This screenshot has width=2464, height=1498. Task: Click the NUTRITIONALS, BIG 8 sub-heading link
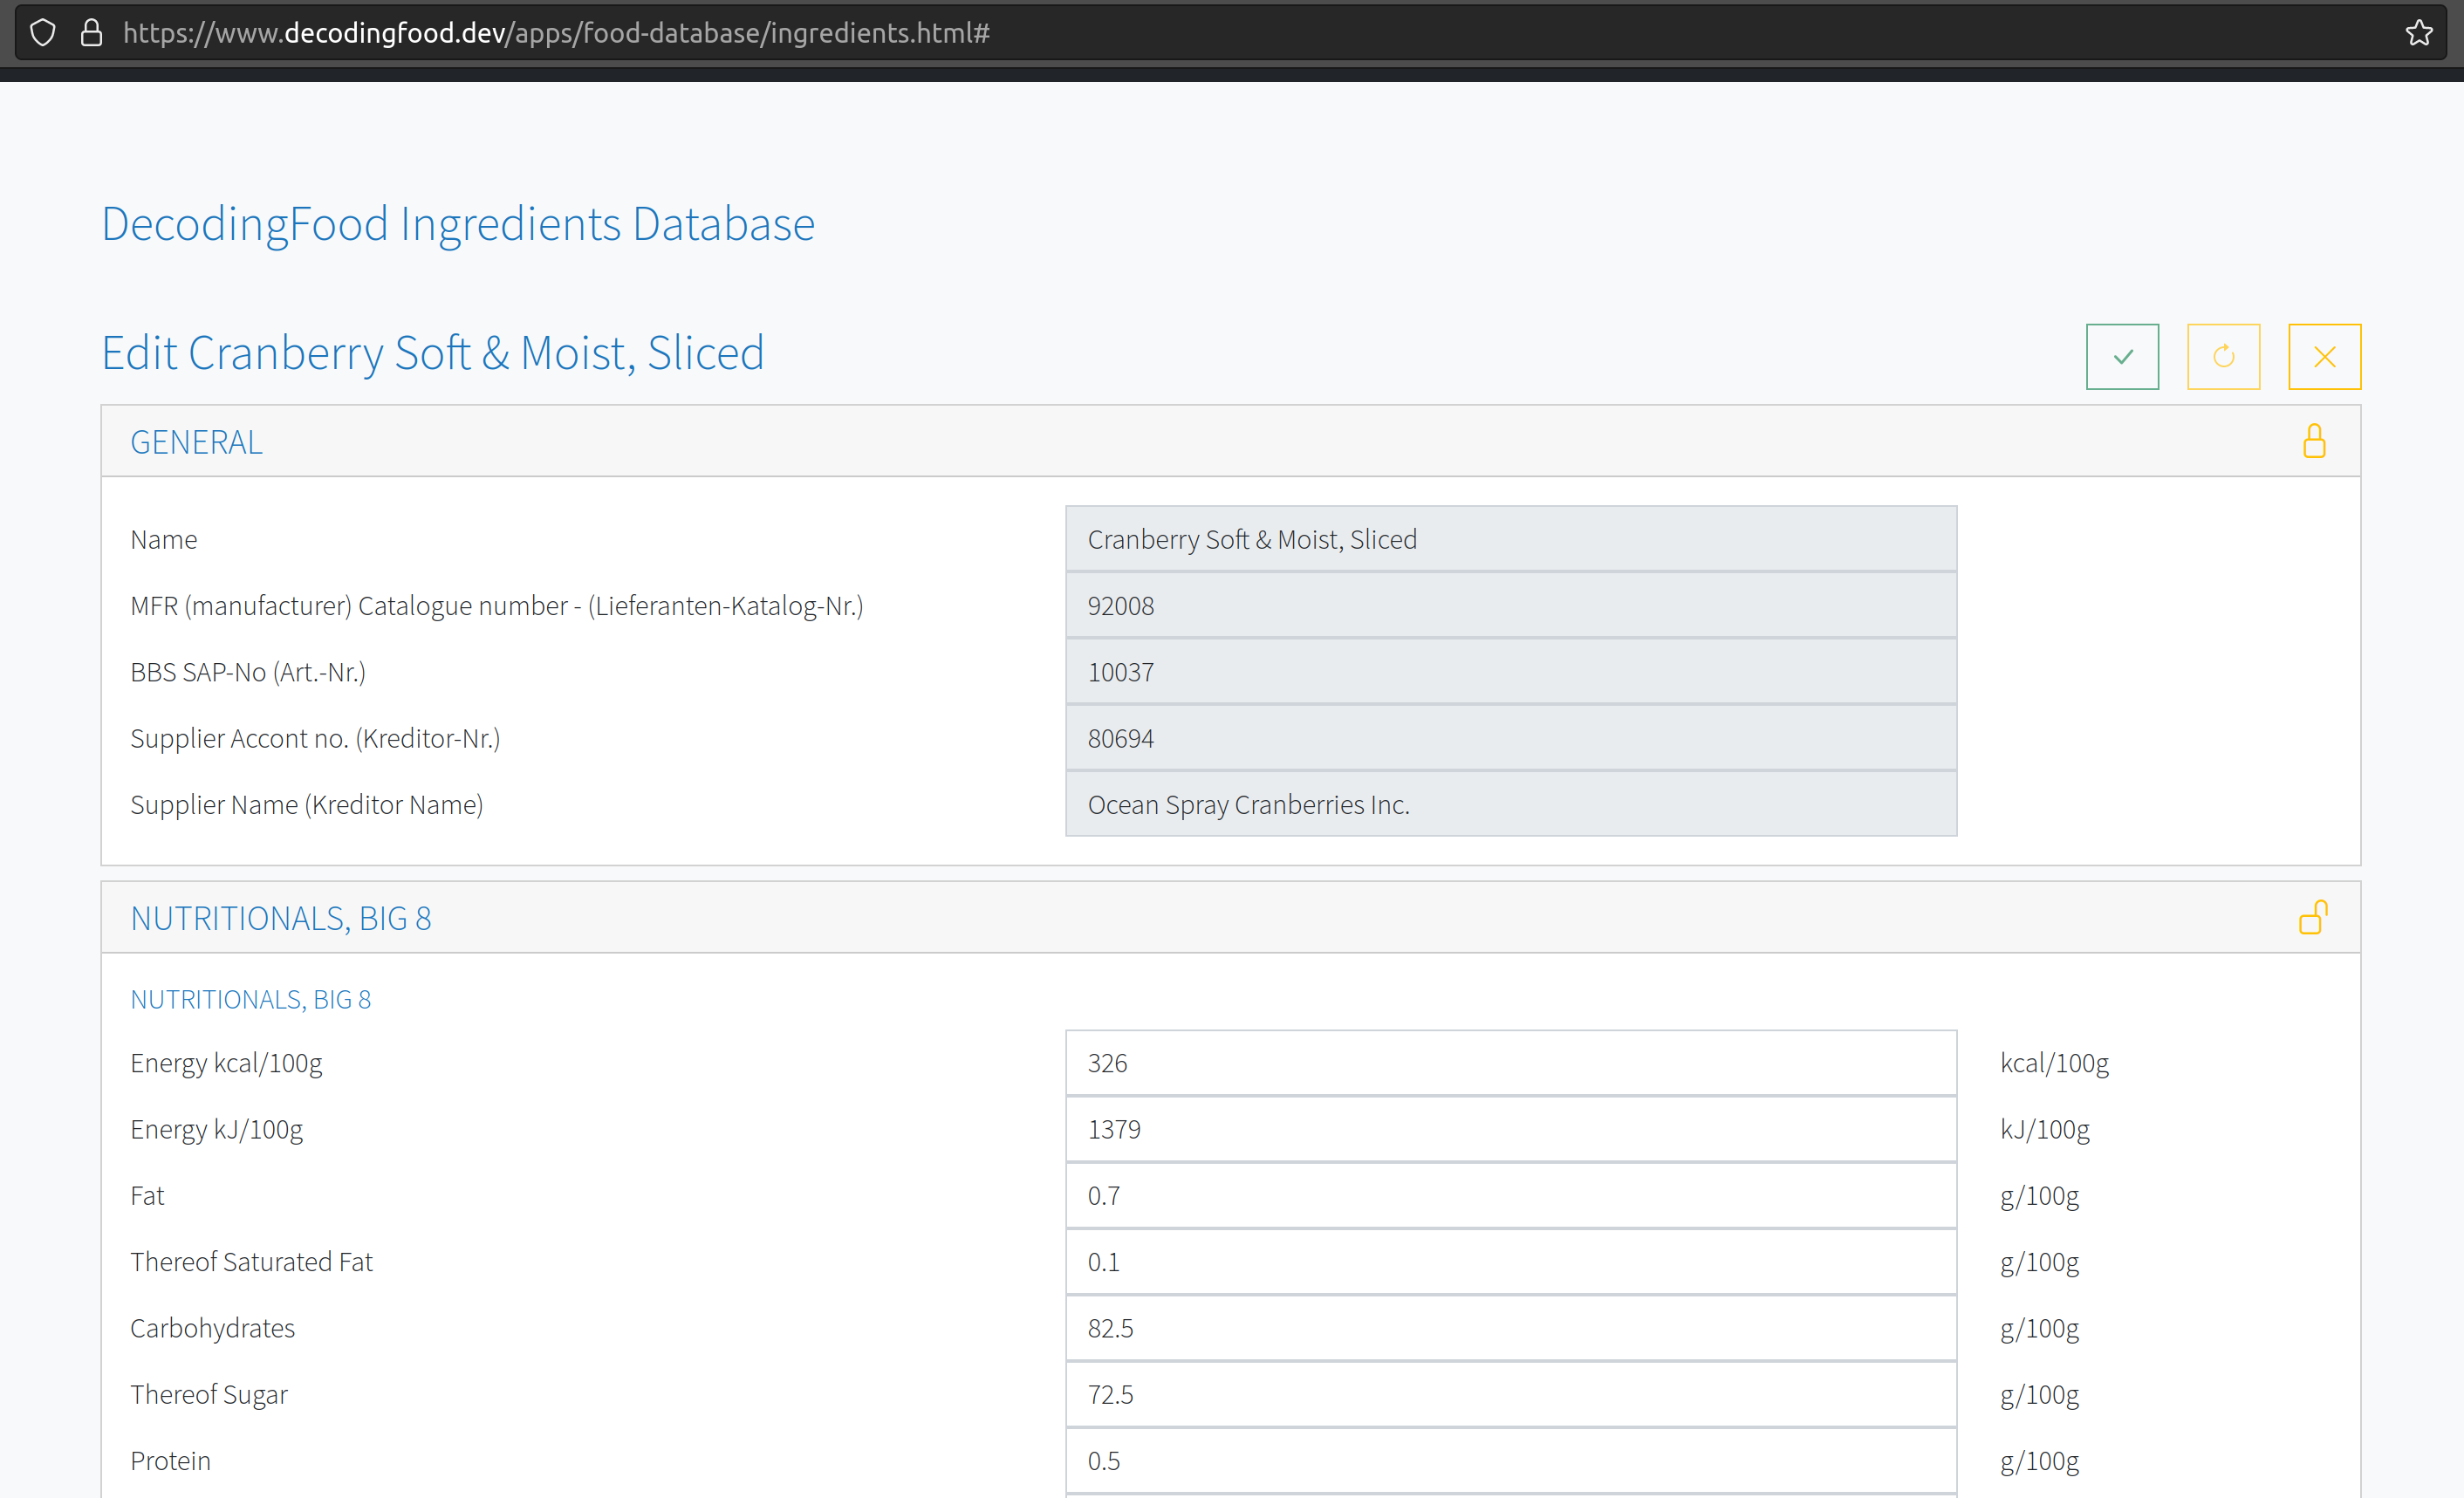(x=250, y=999)
